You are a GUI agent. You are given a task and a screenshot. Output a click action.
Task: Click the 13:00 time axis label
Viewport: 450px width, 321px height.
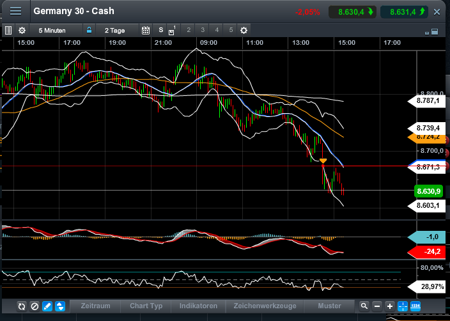click(300, 43)
